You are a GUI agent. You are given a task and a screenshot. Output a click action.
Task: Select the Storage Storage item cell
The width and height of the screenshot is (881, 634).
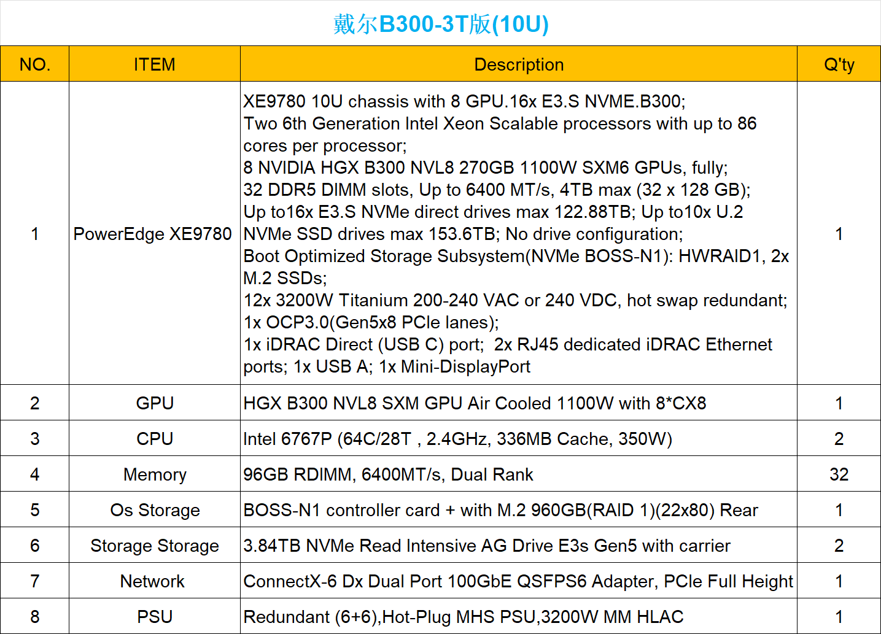[155, 545]
